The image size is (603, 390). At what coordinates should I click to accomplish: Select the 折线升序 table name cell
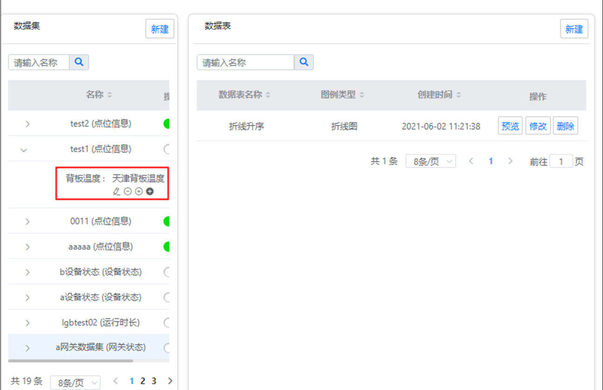[x=247, y=126]
